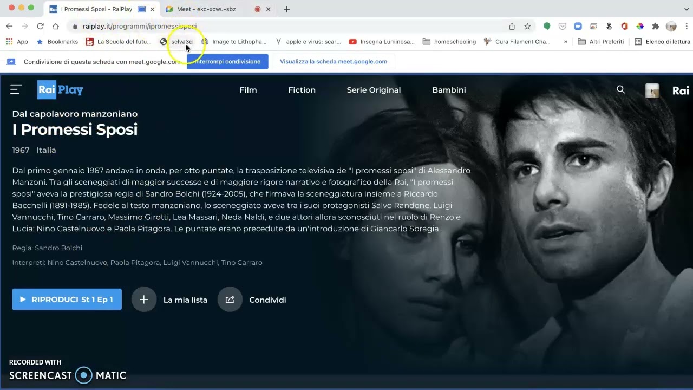Click the RaiPlay logo

pos(60,90)
